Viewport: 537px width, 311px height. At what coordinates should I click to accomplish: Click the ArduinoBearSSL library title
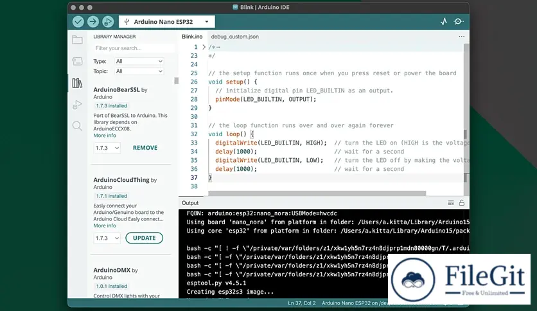[117, 90]
